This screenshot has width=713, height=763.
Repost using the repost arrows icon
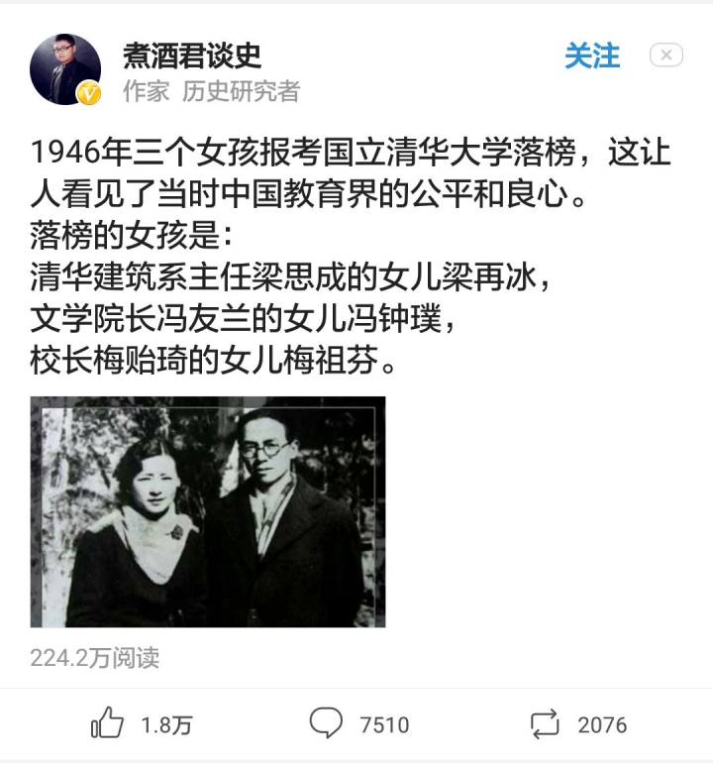[x=545, y=724]
